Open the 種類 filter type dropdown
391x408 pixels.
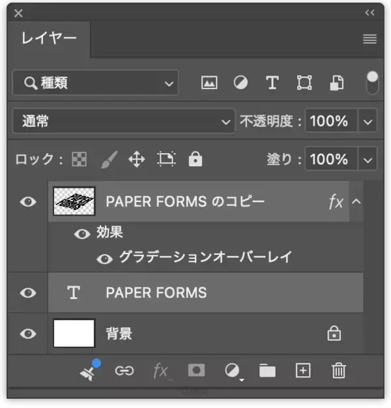[x=96, y=83]
